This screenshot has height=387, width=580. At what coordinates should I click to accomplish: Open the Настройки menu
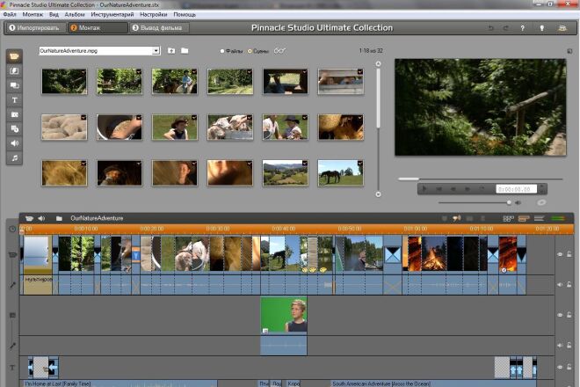pos(154,14)
